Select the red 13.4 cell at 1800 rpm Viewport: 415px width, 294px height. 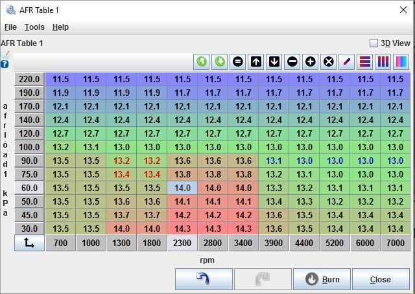[152, 174]
